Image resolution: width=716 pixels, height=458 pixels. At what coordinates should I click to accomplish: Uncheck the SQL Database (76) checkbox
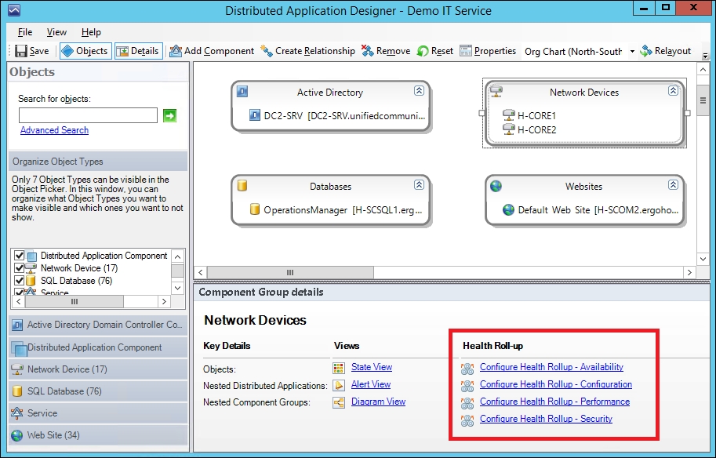(x=19, y=281)
